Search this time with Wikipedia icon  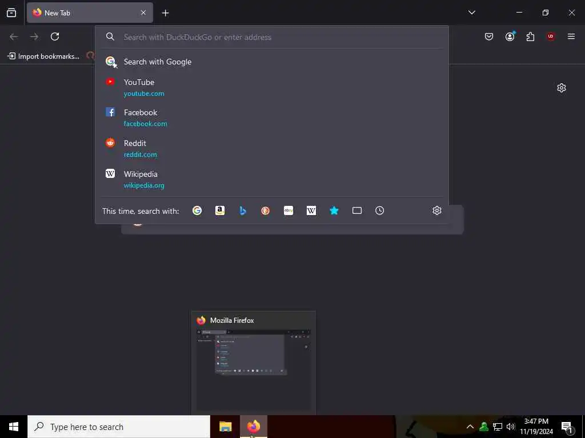pos(311,211)
